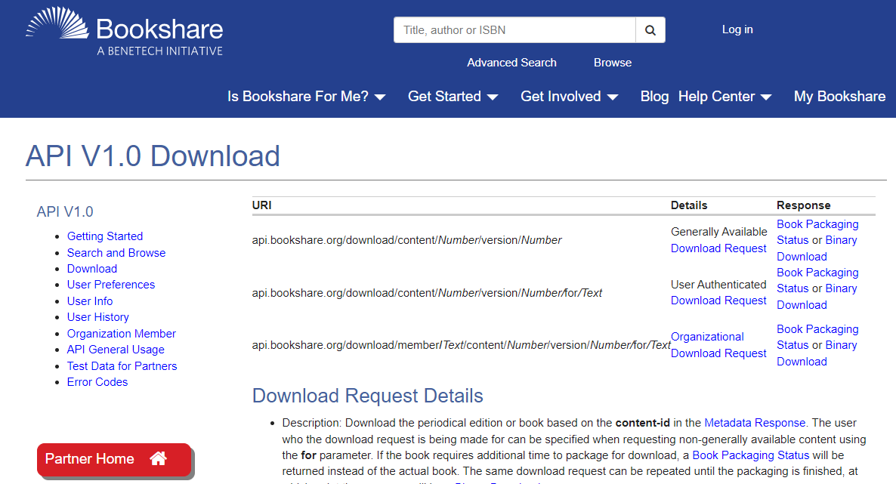This screenshot has height=484, width=896.
Task: Open the "Metadata Response" link
Action: pyautogui.click(x=754, y=423)
